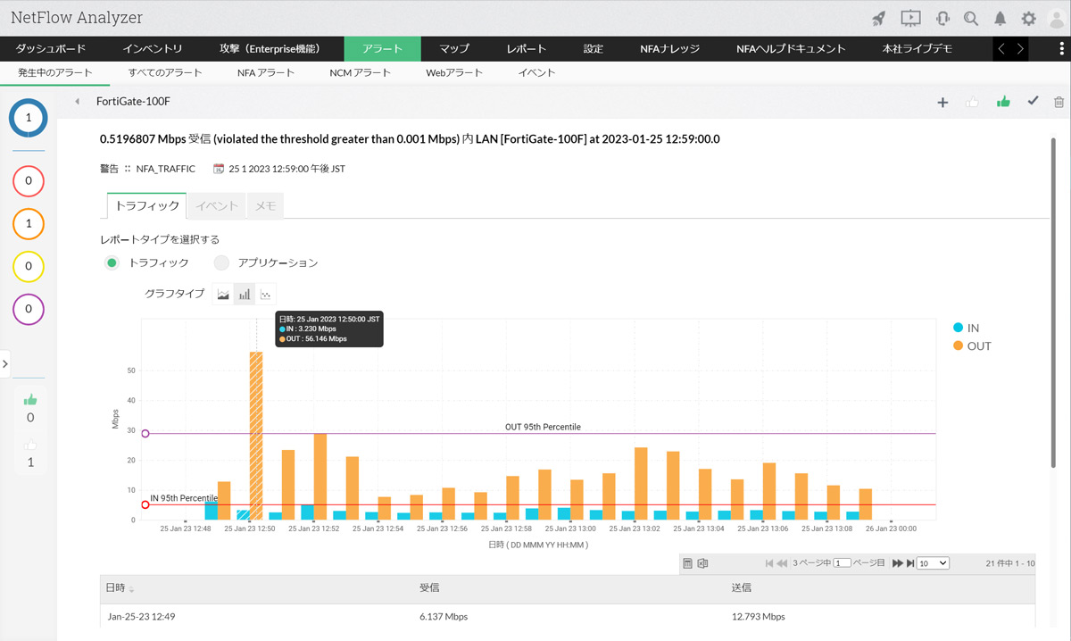Image resolution: width=1071 pixels, height=641 pixels.
Task: Export table as Excel icon
Action: click(702, 563)
